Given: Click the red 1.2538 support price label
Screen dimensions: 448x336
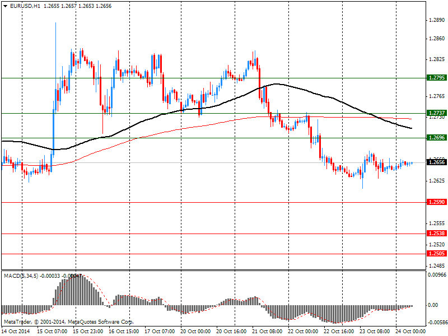Looking at the screenshot, I should point(436,234).
